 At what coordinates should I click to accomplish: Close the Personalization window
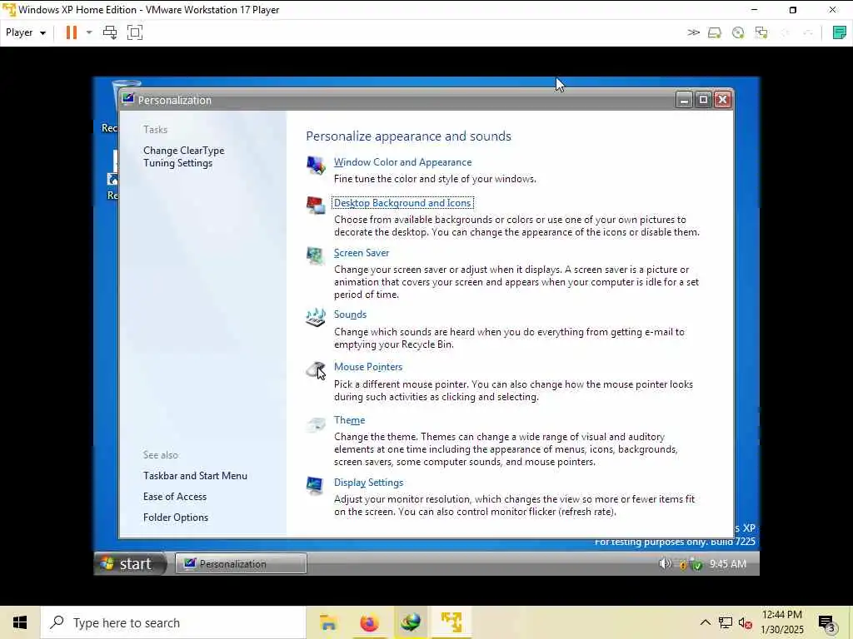point(722,100)
